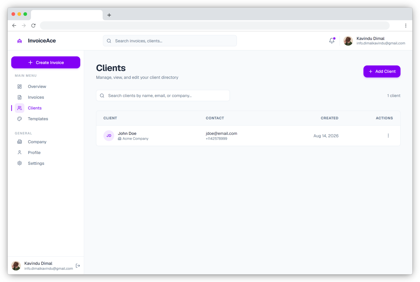Focus the Search invoices, clients field
This screenshot has width=420, height=282.
(x=170, y=41)
